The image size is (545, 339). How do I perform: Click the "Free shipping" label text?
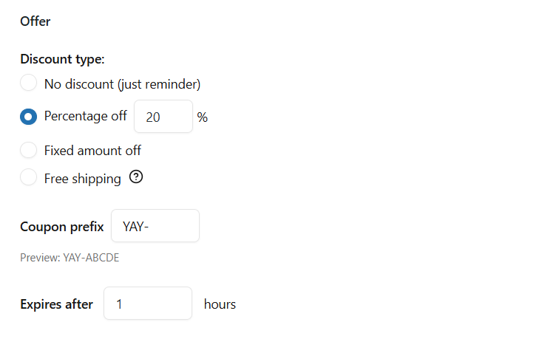click(x=82, y=178)
